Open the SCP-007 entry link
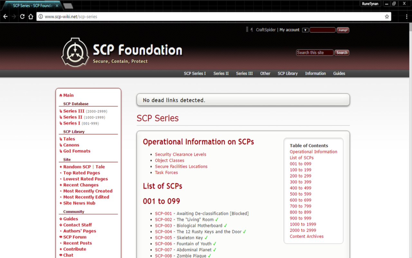Viewport: 412px width, 258px height. pyautogui.click(x=164, y=250)
